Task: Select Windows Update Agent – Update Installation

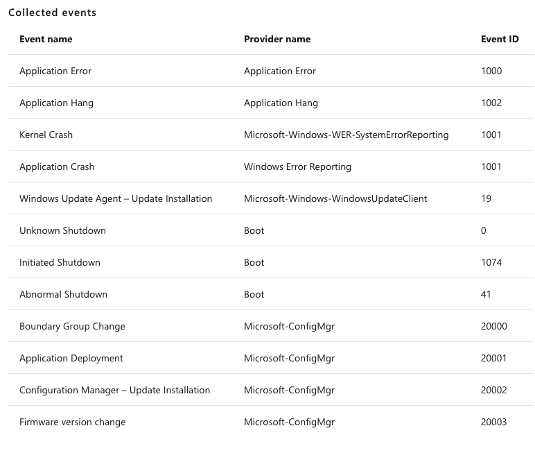Action: [x=116, y=198]
